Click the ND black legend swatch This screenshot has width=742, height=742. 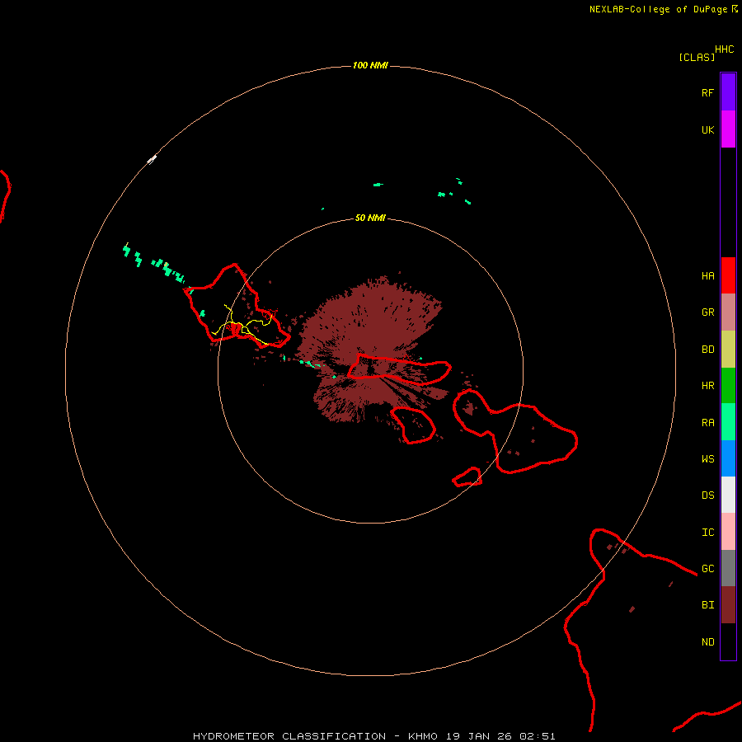click(728, 641)
